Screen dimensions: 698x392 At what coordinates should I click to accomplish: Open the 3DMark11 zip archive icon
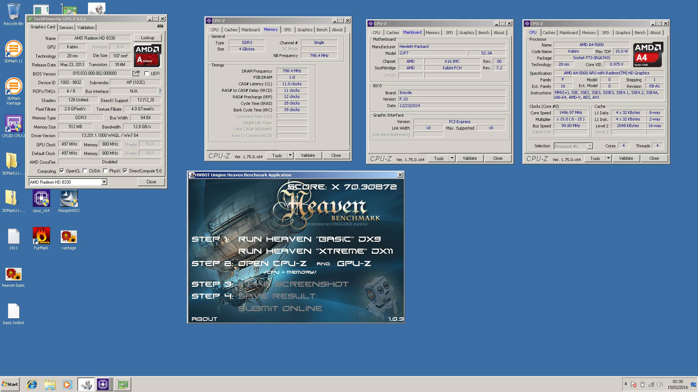point(13,201)
